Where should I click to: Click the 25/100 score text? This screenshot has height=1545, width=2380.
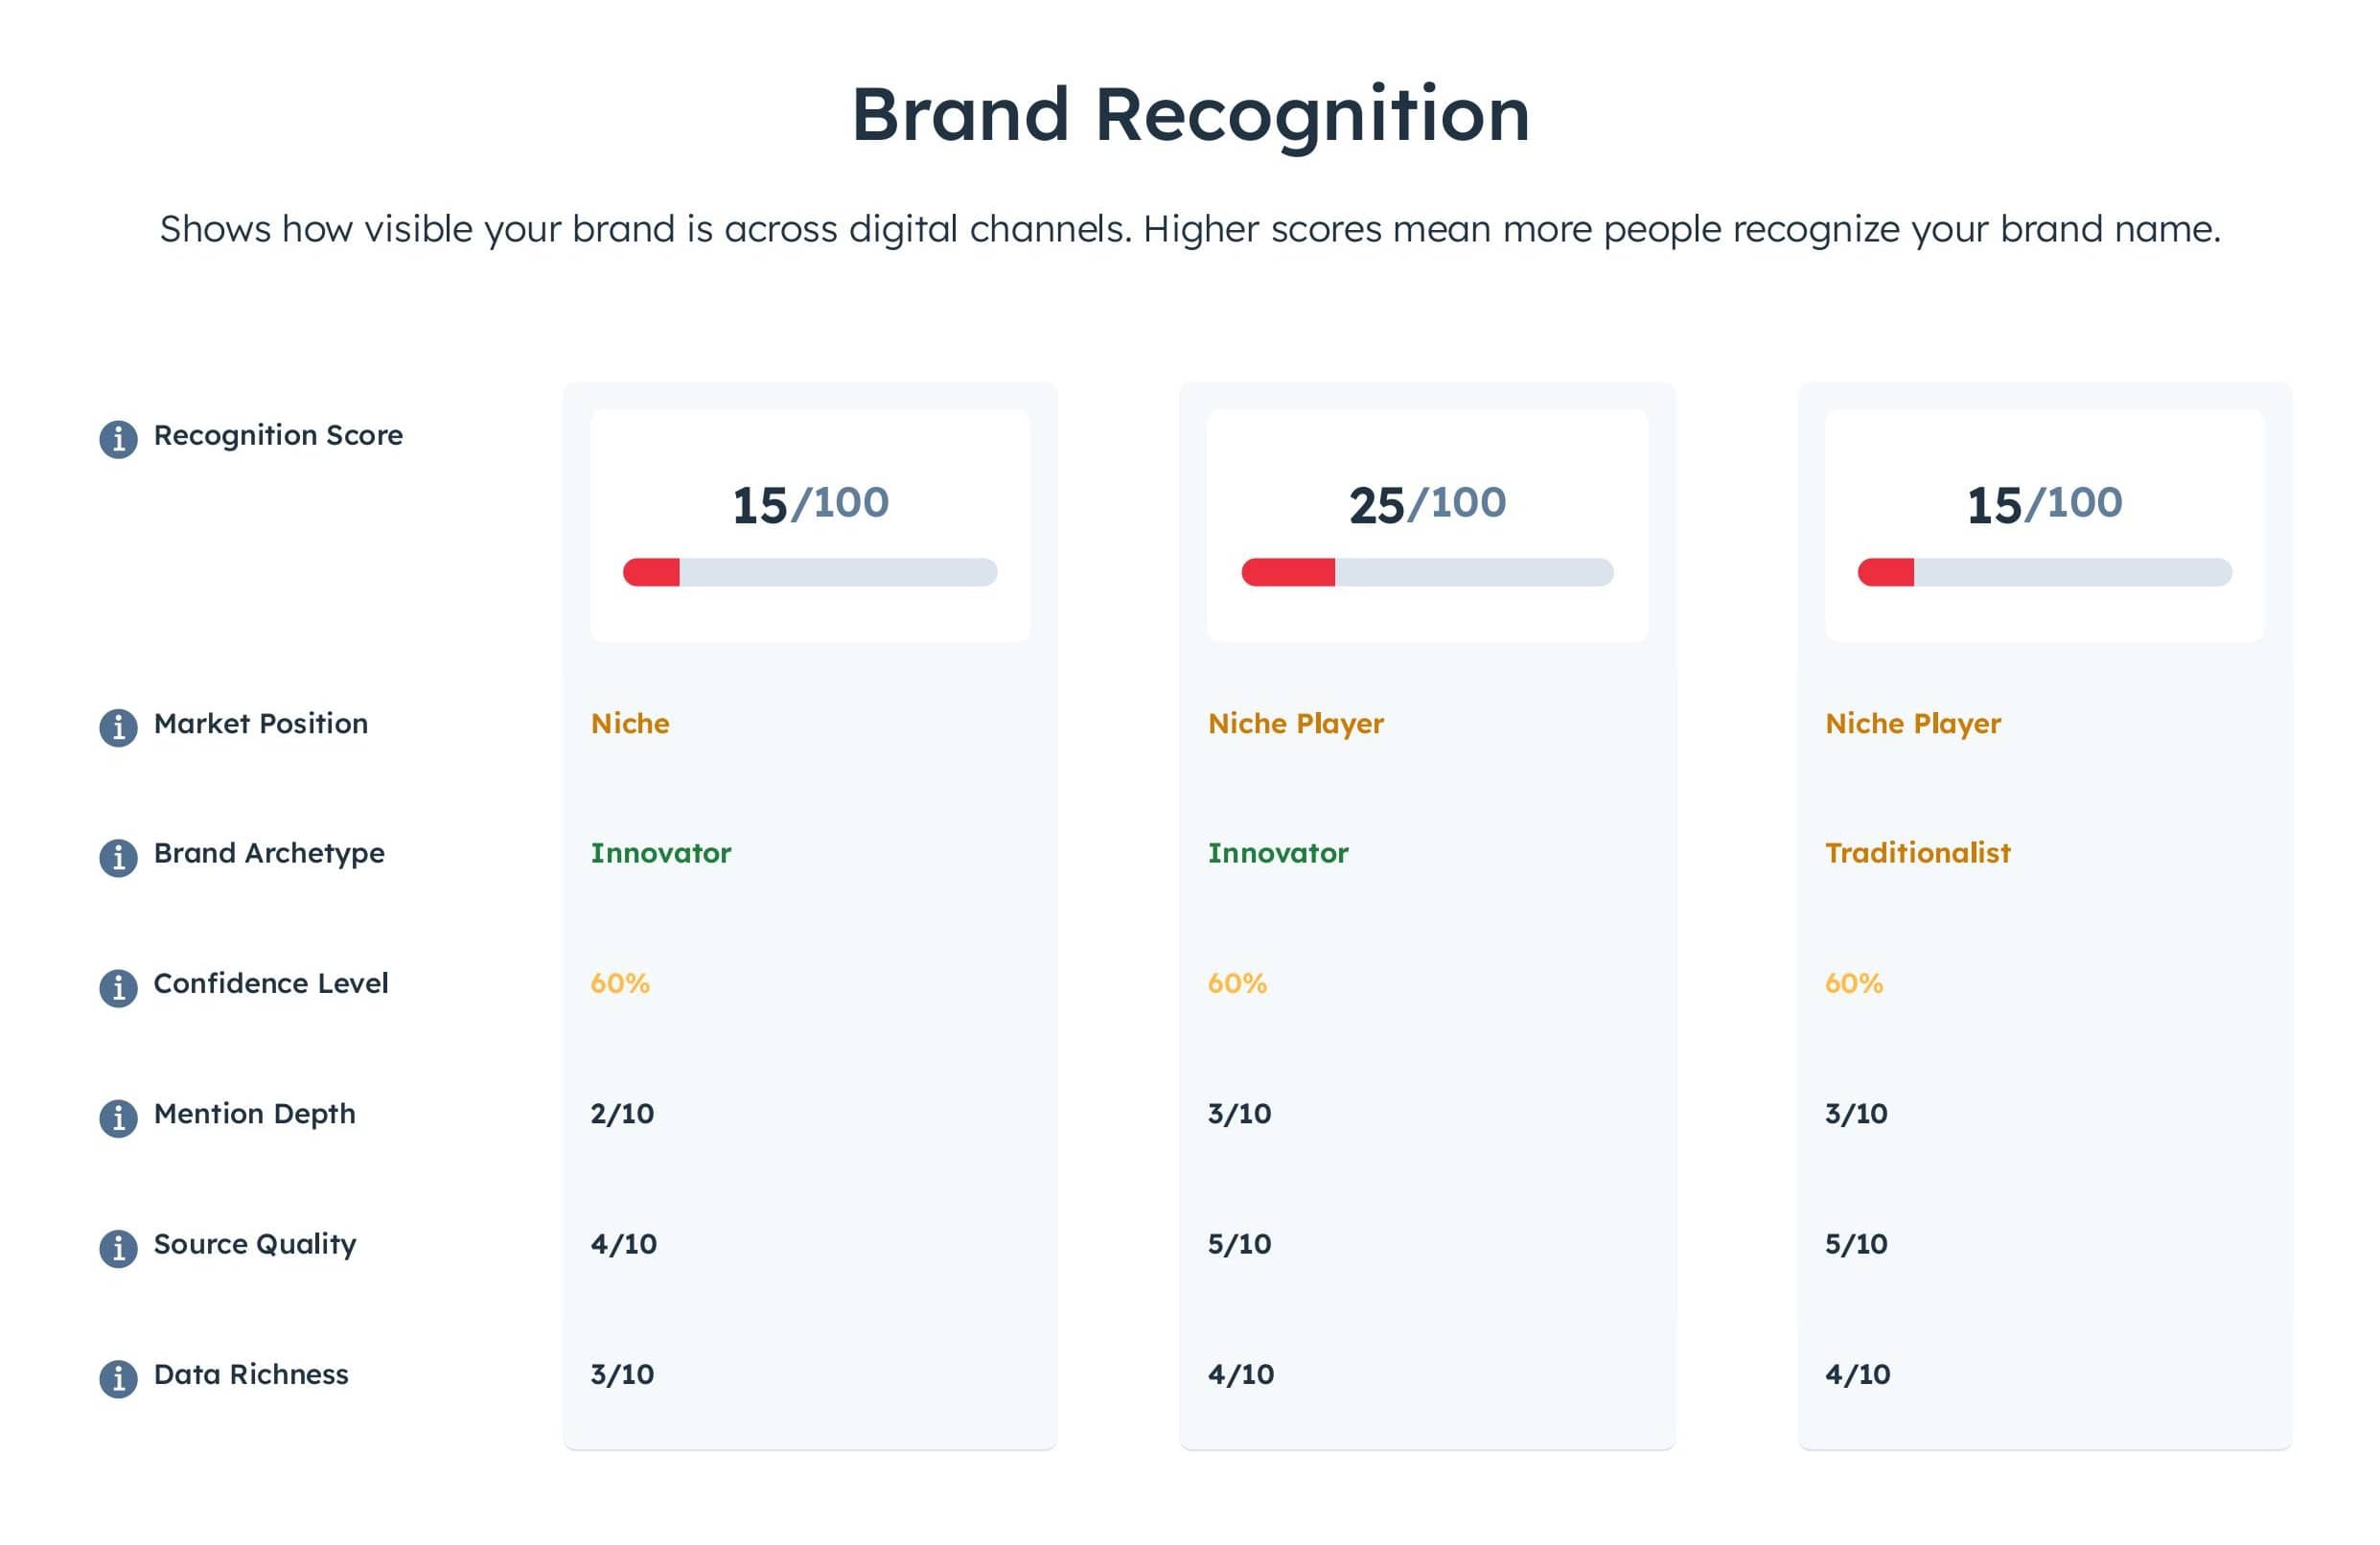[1427, 503]
